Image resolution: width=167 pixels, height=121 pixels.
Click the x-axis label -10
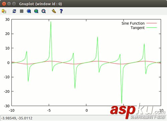click(x=12, y=110)
